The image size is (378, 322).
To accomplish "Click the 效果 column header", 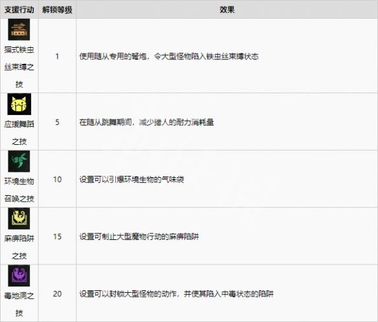I will [227, 10].
